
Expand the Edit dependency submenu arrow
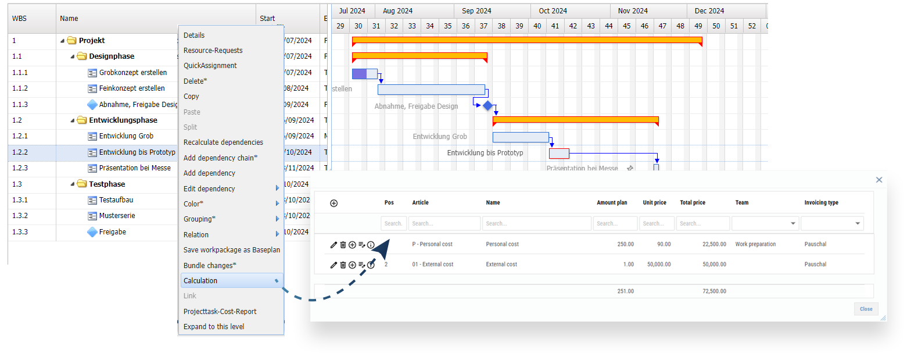(277, 188)
